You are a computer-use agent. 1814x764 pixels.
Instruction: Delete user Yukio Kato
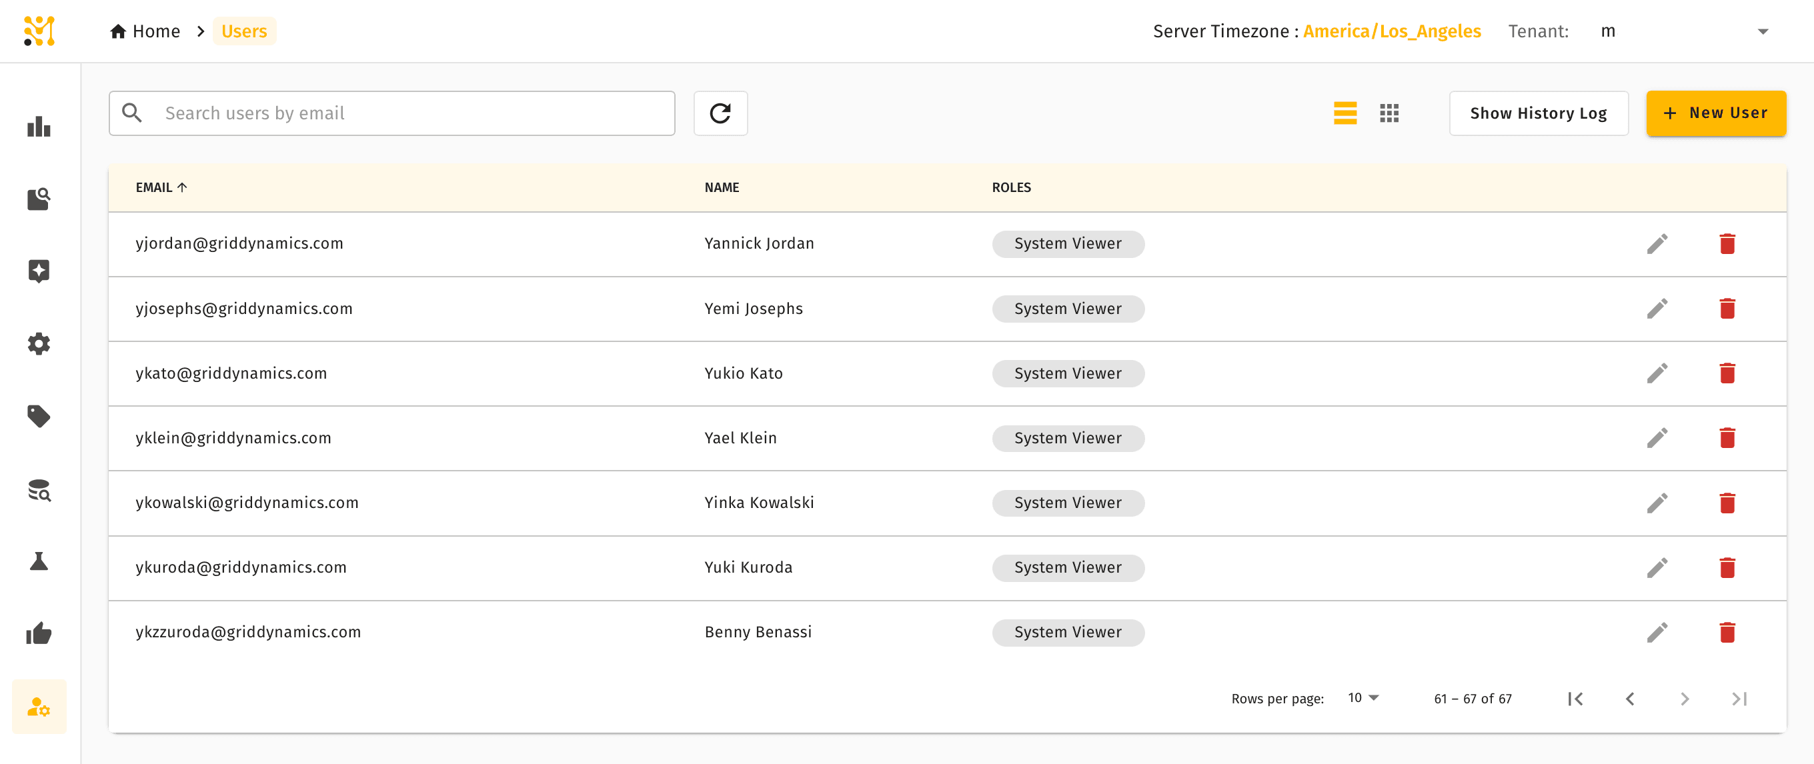point(1727,374)
